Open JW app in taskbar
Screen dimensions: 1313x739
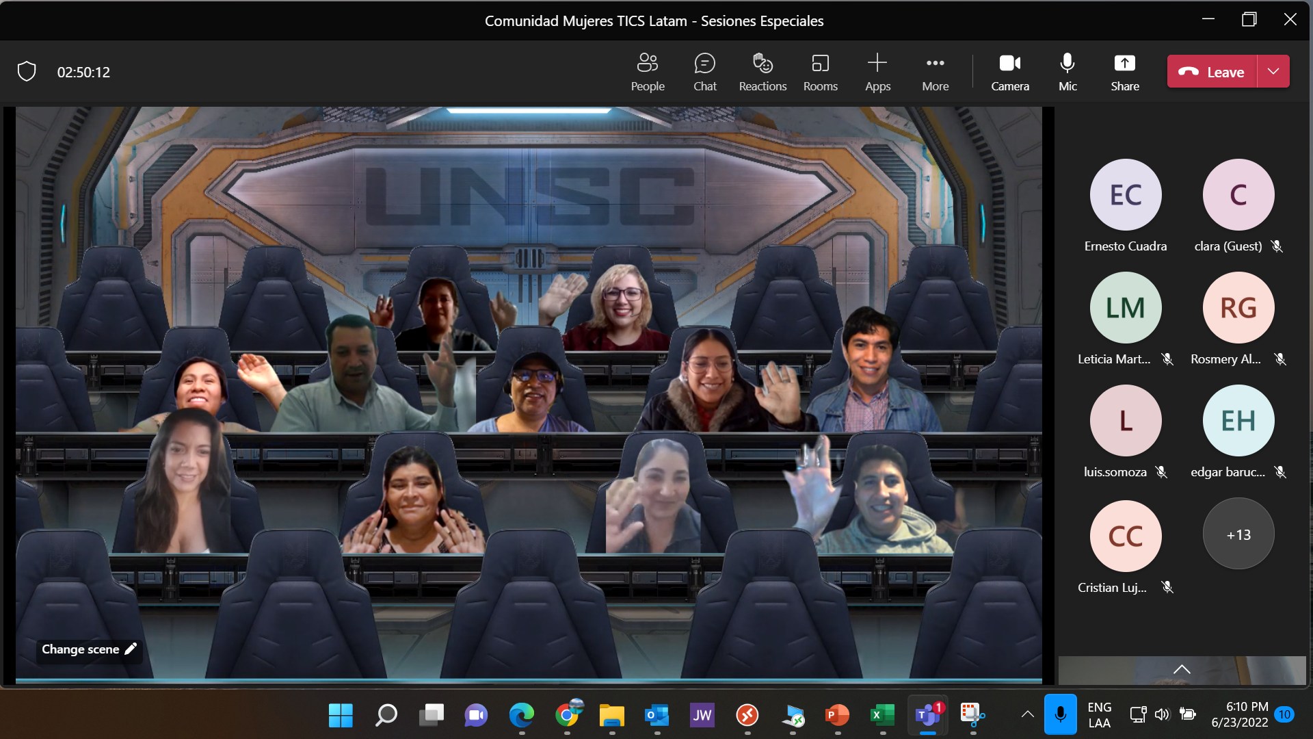click(x=702, y=716)
